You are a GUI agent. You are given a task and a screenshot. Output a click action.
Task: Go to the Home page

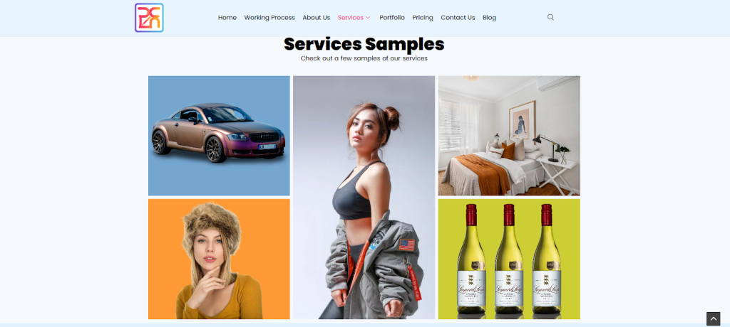(x=227, y=18)
